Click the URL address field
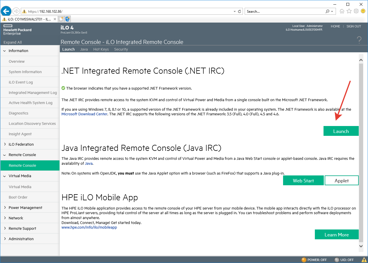368x263 pixels. 130,12
